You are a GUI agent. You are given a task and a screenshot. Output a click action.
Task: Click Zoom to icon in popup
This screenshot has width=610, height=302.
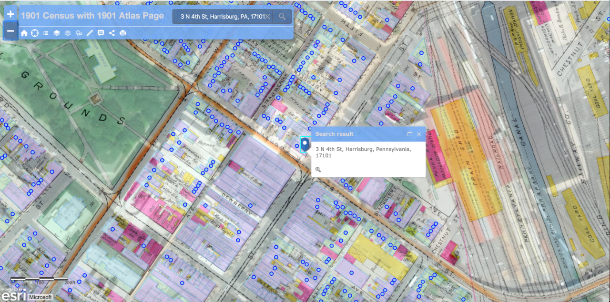point(318,170)
